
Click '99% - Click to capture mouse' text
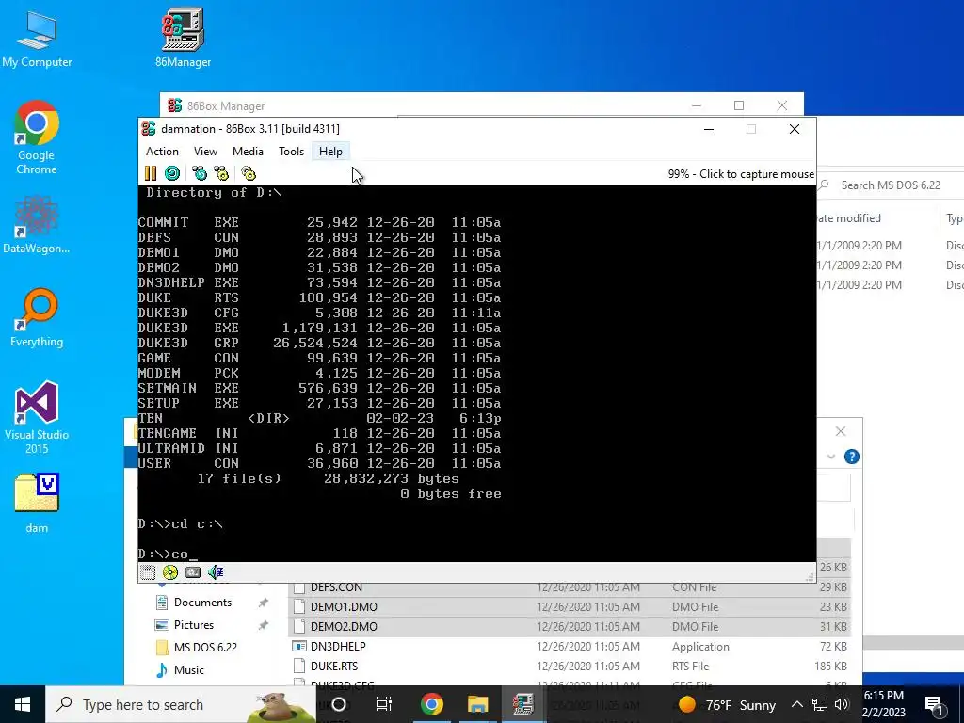[741, 174]
